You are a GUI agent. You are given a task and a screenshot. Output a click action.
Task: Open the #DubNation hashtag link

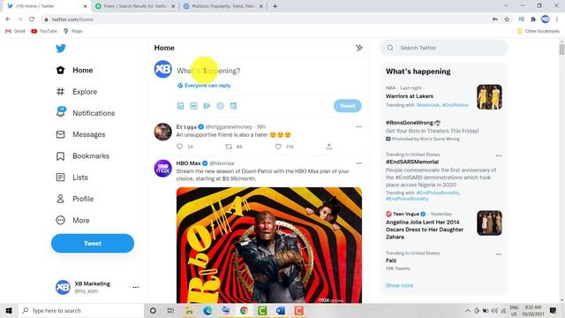tap(456, 105)
